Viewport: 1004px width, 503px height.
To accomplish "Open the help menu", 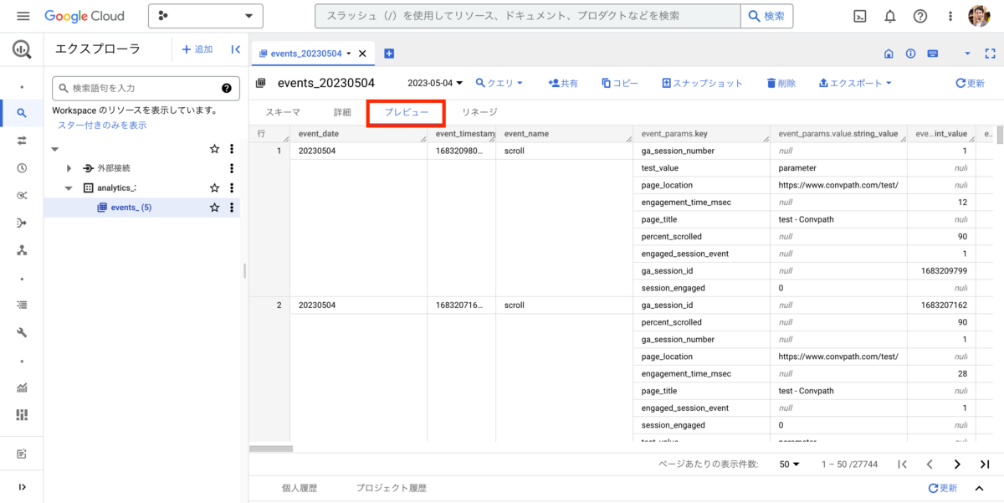I will (920, 16).
